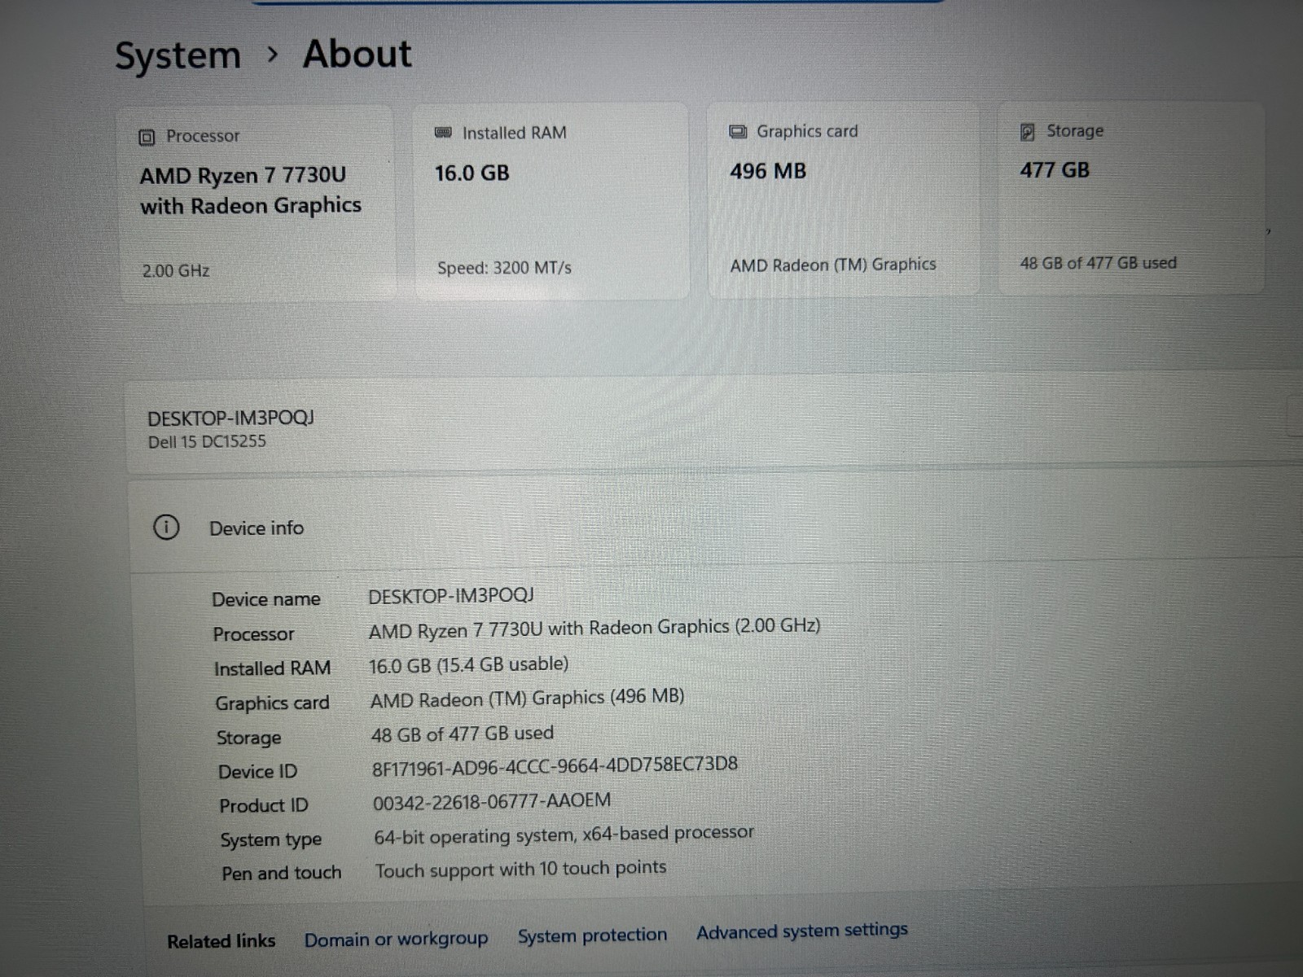Open the Storage summary card
Viewport: 1303px width, 977px height.
(1131, 198)
